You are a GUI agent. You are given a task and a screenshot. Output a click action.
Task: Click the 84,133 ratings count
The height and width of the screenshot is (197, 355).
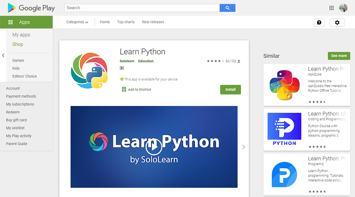231,61
